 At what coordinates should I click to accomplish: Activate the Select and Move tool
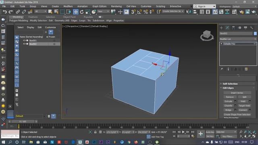click(76, 12)
